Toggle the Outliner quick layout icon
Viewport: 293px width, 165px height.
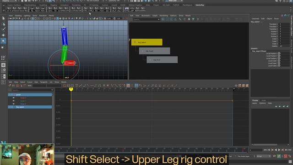[3, 82]
